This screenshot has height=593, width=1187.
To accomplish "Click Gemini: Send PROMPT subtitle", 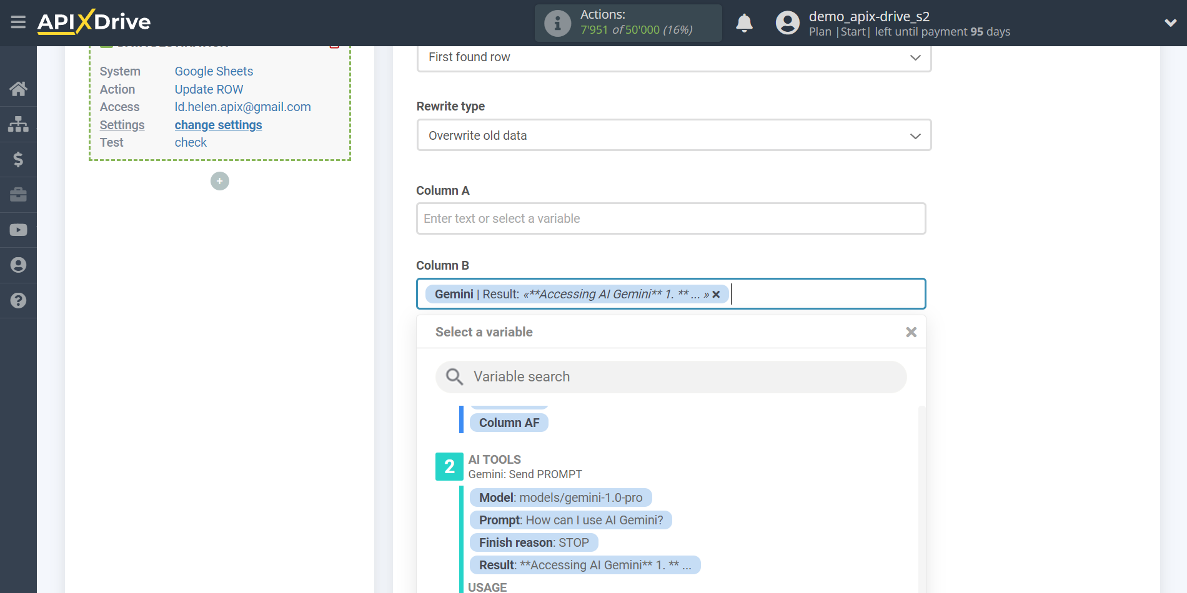I will click(525, 474).
